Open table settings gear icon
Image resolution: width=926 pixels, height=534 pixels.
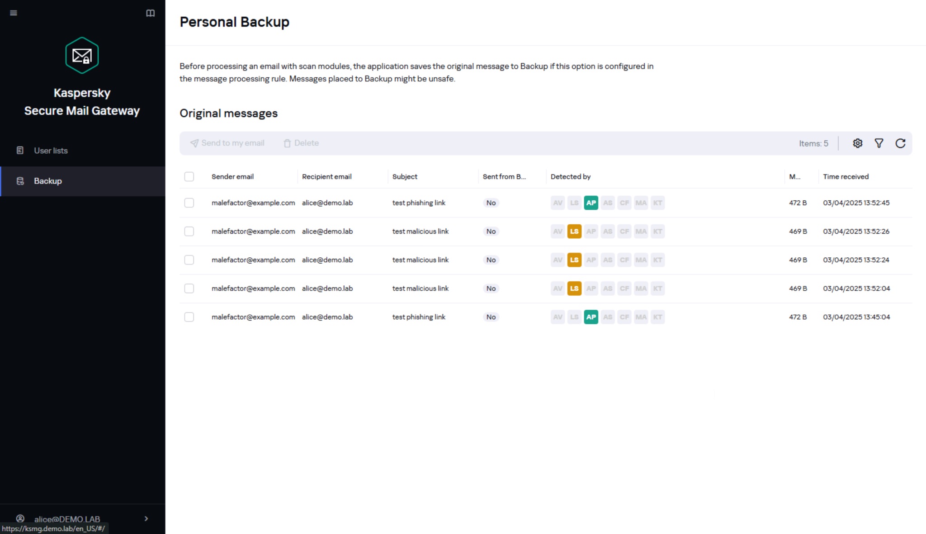pos(857,143)
